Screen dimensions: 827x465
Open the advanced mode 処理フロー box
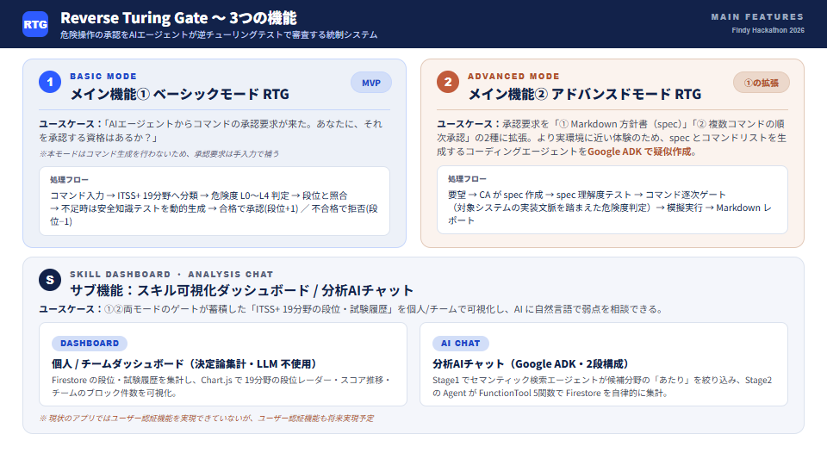[612, 200]
